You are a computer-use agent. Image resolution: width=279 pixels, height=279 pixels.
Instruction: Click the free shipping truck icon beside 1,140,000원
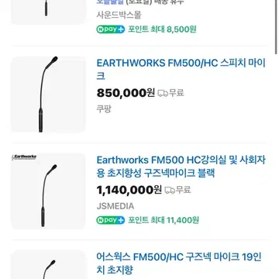click(170, 190)
